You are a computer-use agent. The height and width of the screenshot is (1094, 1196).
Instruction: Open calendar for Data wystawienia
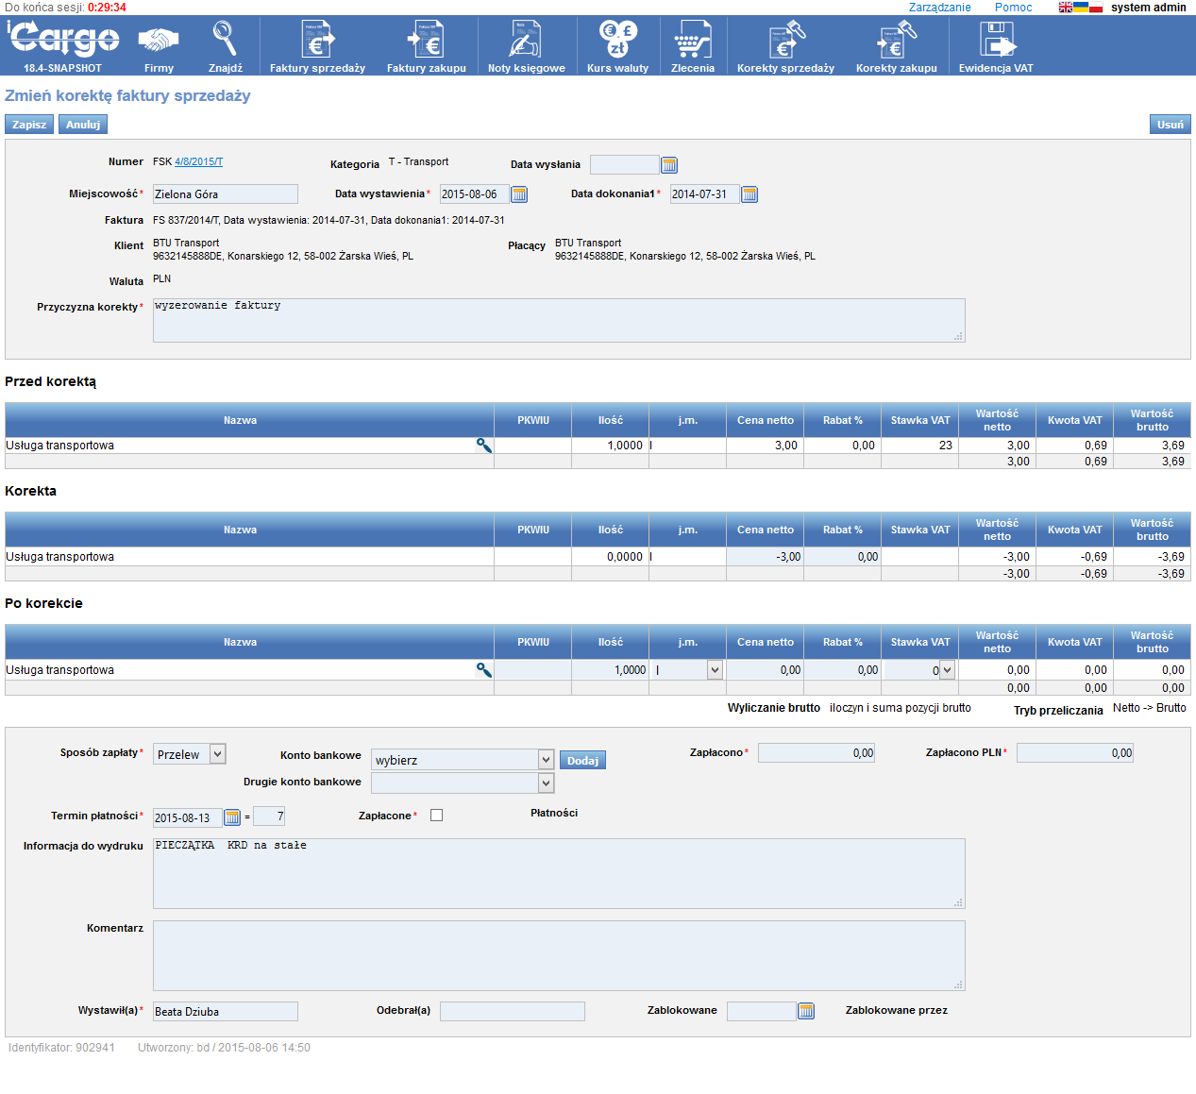point(519,194)
